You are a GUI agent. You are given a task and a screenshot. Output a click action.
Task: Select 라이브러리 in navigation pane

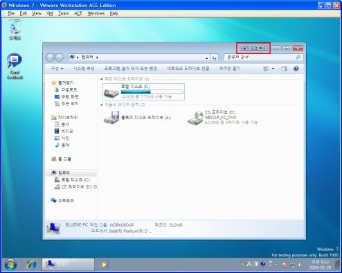64,117
